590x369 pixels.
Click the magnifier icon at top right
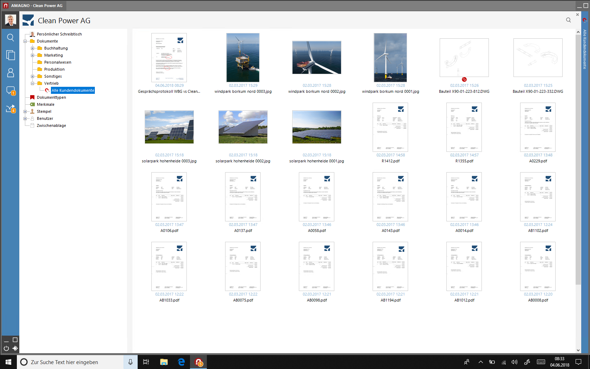click(568, 20)
